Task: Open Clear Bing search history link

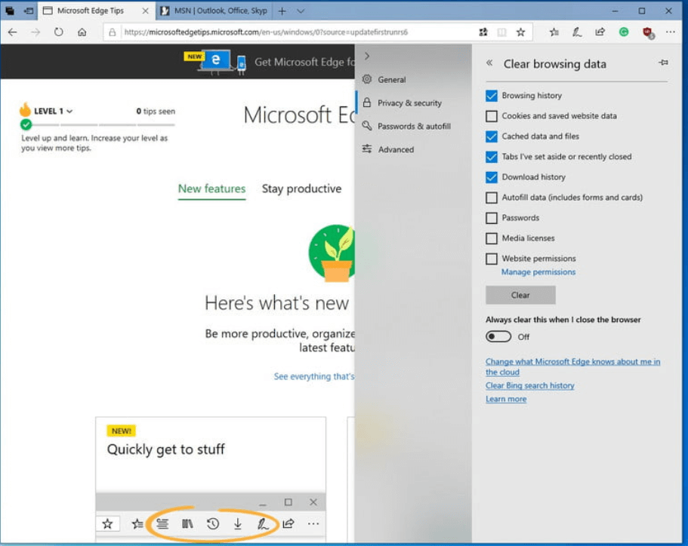Action: pos(529,385)
